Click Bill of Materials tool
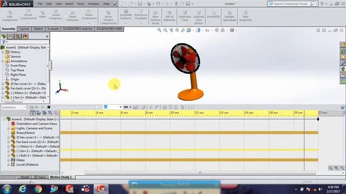Viewport: 346px width, 194px height. click(x=169, y=16)
